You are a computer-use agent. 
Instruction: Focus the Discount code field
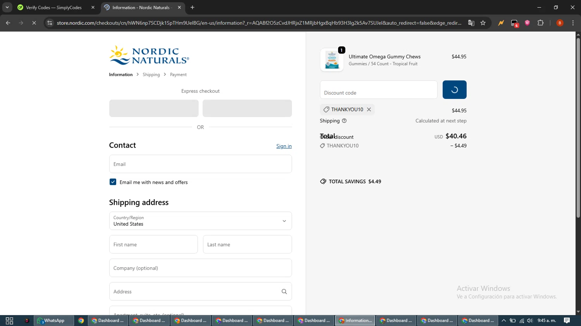point(378,90)
